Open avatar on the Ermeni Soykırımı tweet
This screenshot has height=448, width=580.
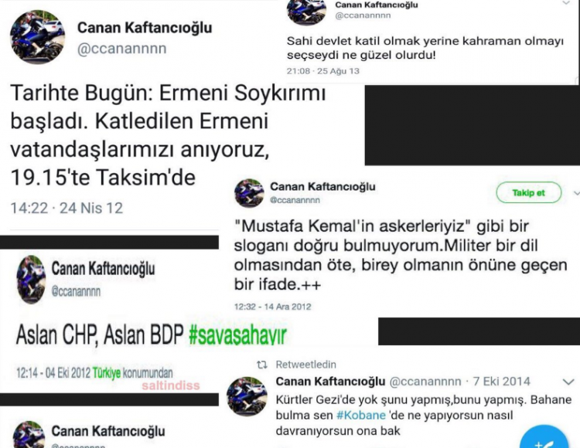37,37
